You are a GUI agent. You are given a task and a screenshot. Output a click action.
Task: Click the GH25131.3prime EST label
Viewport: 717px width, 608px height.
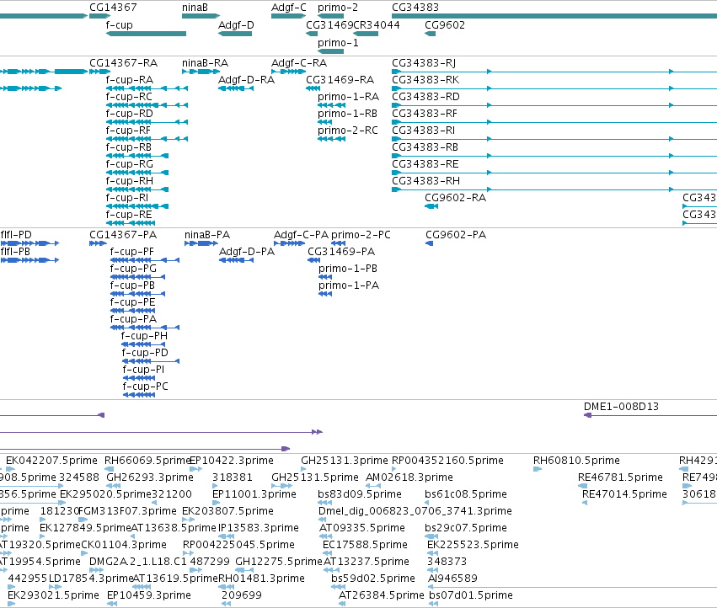point(345,461)
